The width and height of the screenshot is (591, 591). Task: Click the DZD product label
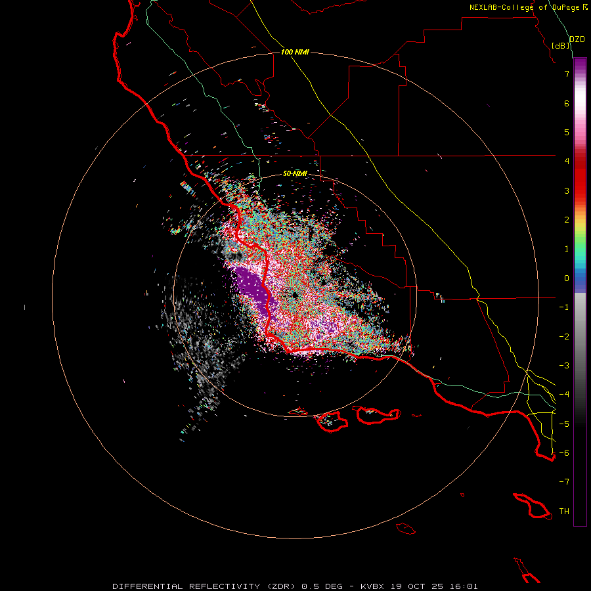[577, 39]
